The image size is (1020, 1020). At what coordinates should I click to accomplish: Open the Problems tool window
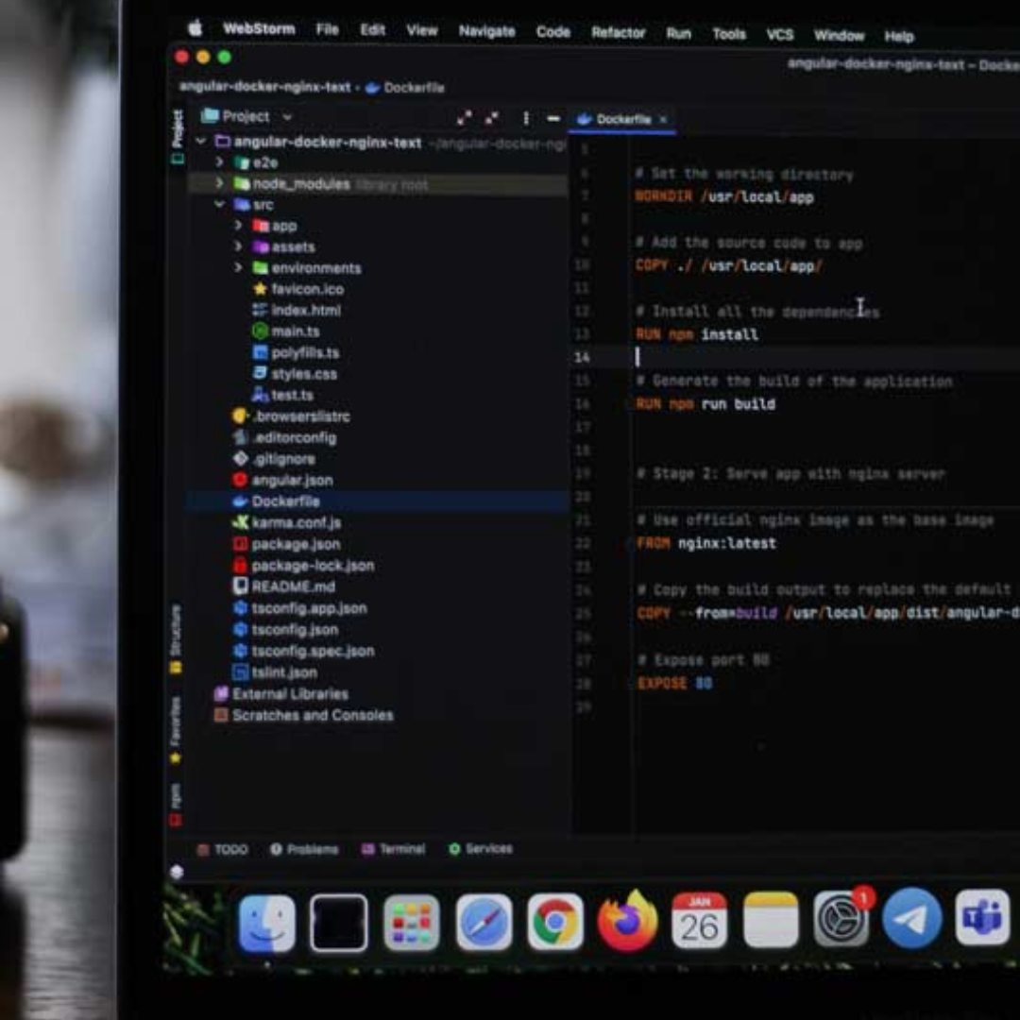click(x=304, y=849)
